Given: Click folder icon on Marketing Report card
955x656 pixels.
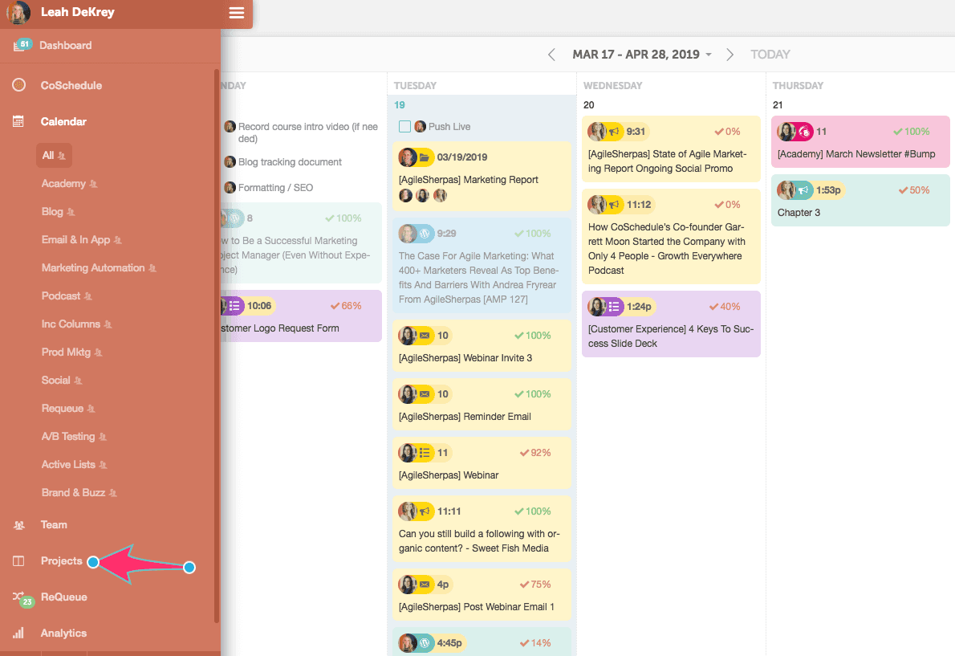Looking at the screenshot, I should pyautogui.click(x=425, y=157).
